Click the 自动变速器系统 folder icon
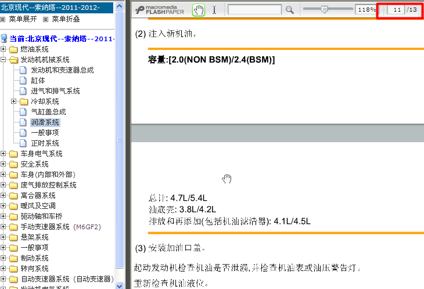Image resolution: width=424 pixels, height=289 pixels. (13, 279)
